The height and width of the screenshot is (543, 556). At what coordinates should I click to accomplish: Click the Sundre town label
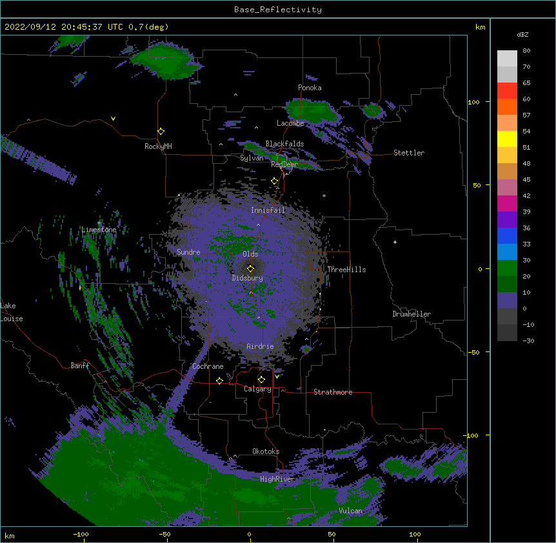(x=188, y=252)
